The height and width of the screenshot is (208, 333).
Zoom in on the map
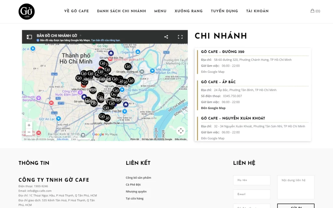pos(29,125)
